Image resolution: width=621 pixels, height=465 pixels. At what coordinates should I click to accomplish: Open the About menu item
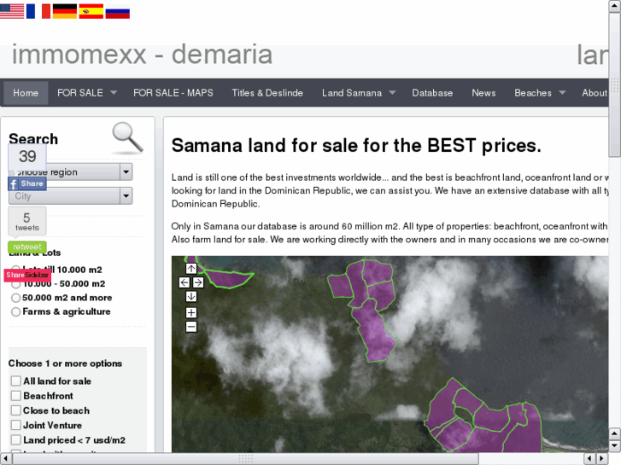point(595,93)
